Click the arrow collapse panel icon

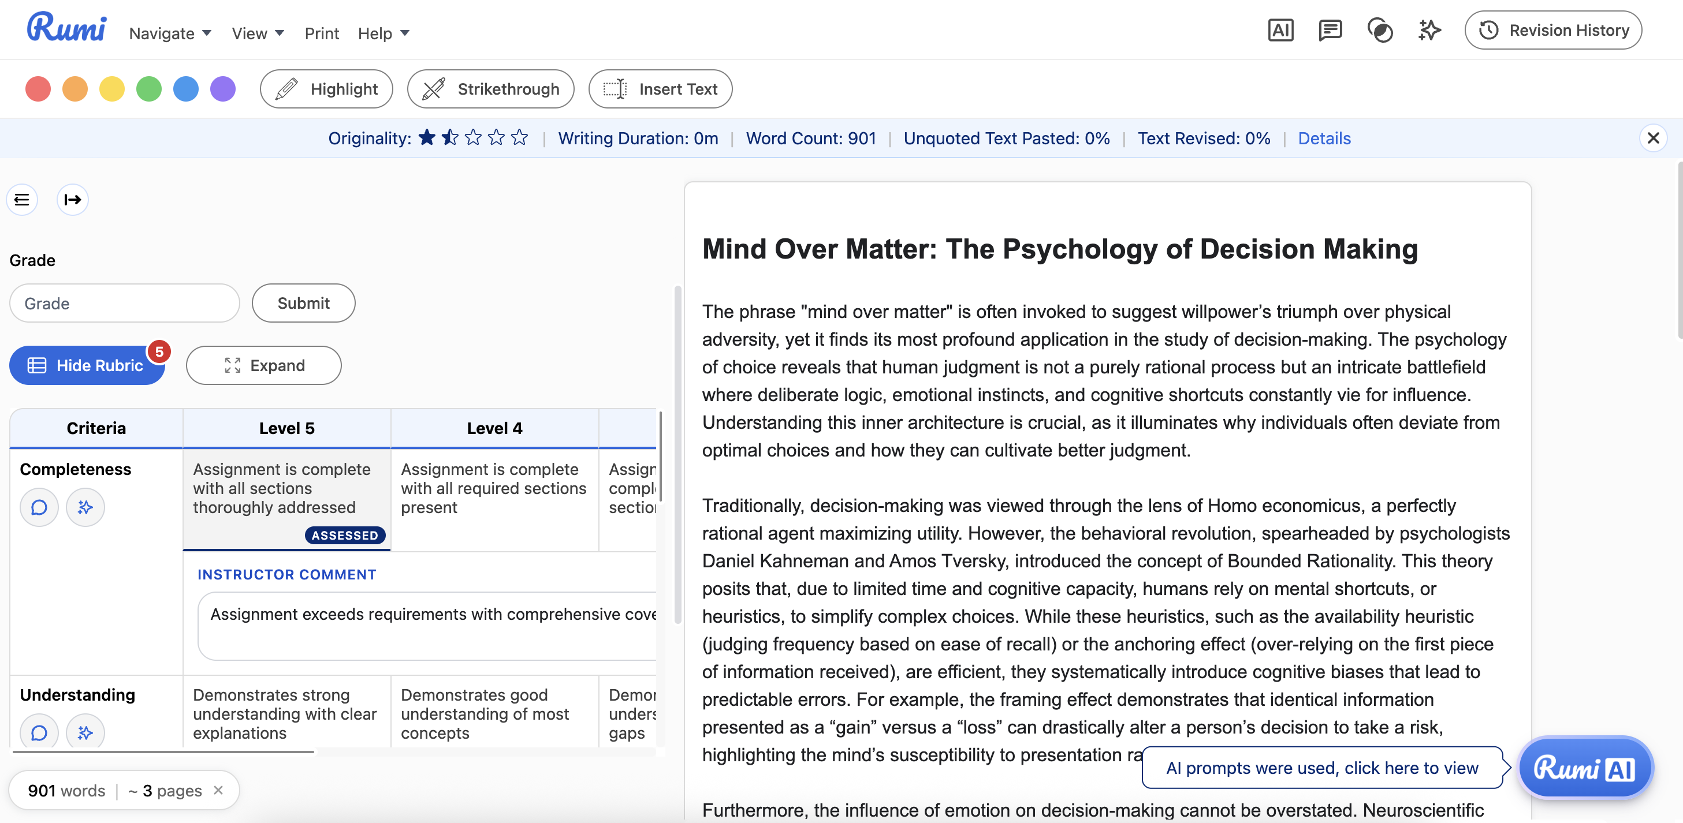coord(73,200)
